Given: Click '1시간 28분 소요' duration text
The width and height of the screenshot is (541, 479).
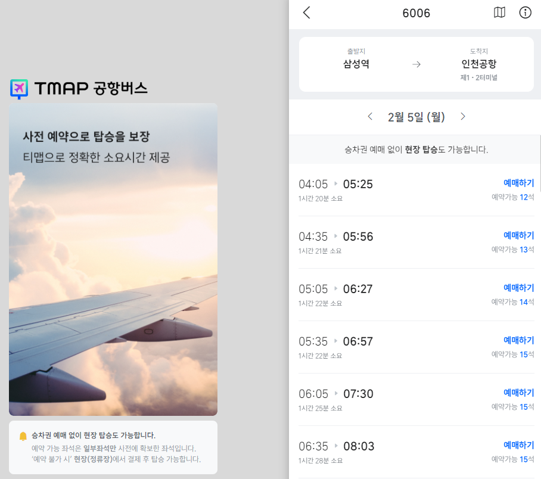Looking at the screenshot, I should pos(321,461).
